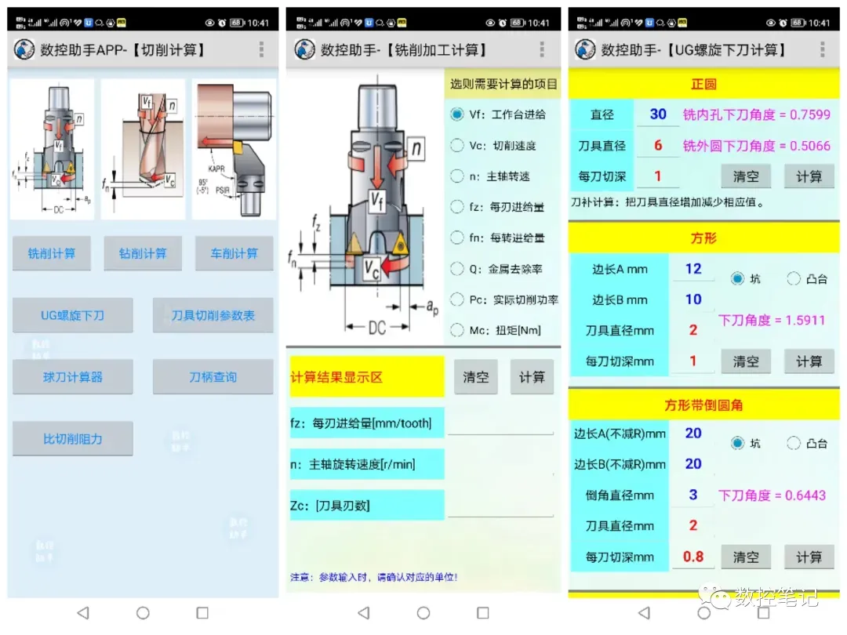The height and width of the screenshot is (635, 847).
Task: Edit 刀具直径 value 2 in 方形 section
Action: tap(693, 331)
